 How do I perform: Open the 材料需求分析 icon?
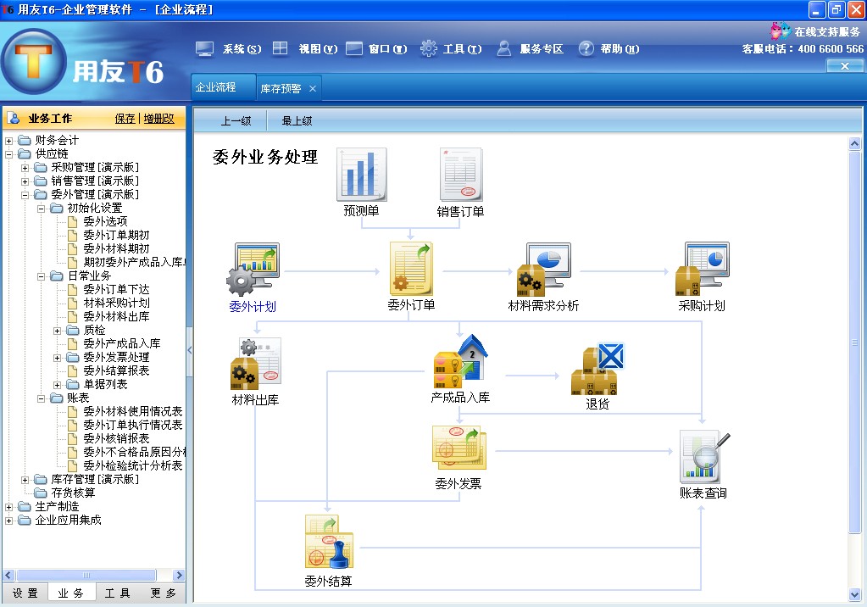tap(543, 269)
